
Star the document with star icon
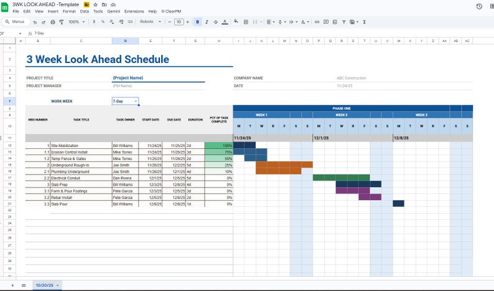pos(95,5)
